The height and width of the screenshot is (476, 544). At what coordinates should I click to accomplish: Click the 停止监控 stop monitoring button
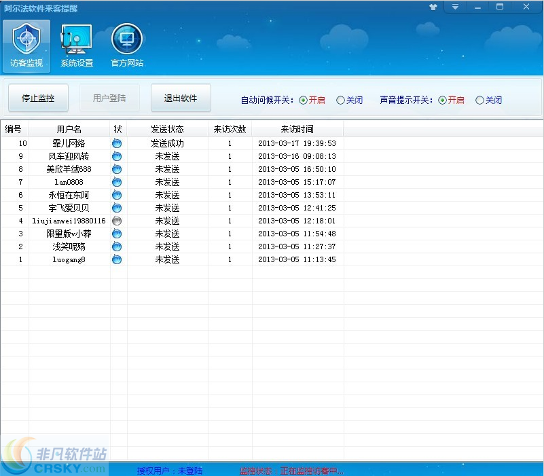(x=37, y=98)
